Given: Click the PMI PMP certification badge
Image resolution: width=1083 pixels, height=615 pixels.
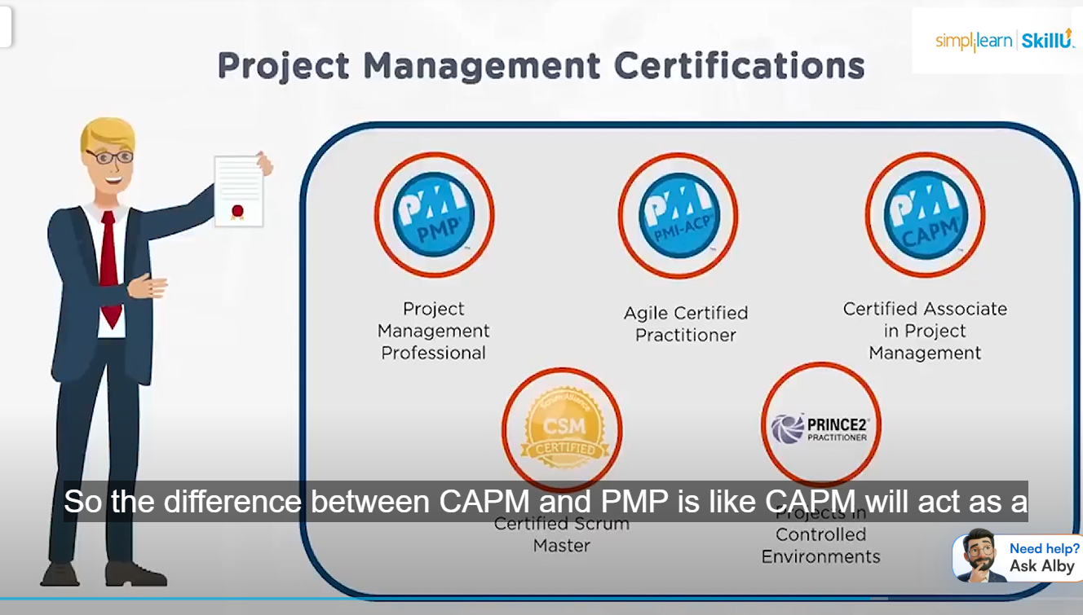Looking at the screenshot, I should (434, 215).
